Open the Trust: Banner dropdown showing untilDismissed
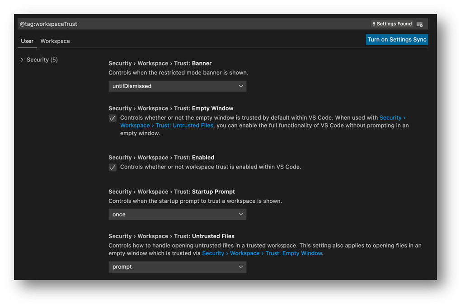 (177, 86)
